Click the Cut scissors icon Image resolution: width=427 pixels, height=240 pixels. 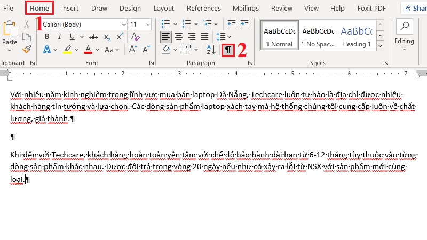[x=26, y=24]
